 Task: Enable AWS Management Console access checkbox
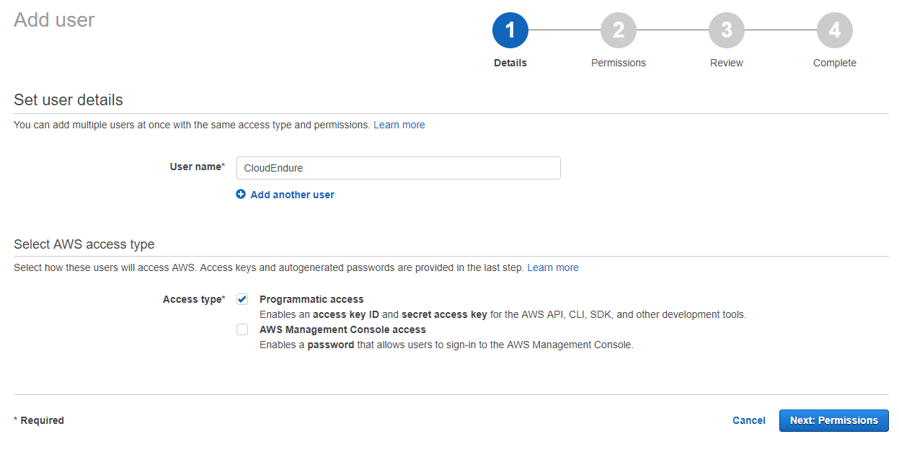point(242,330)
